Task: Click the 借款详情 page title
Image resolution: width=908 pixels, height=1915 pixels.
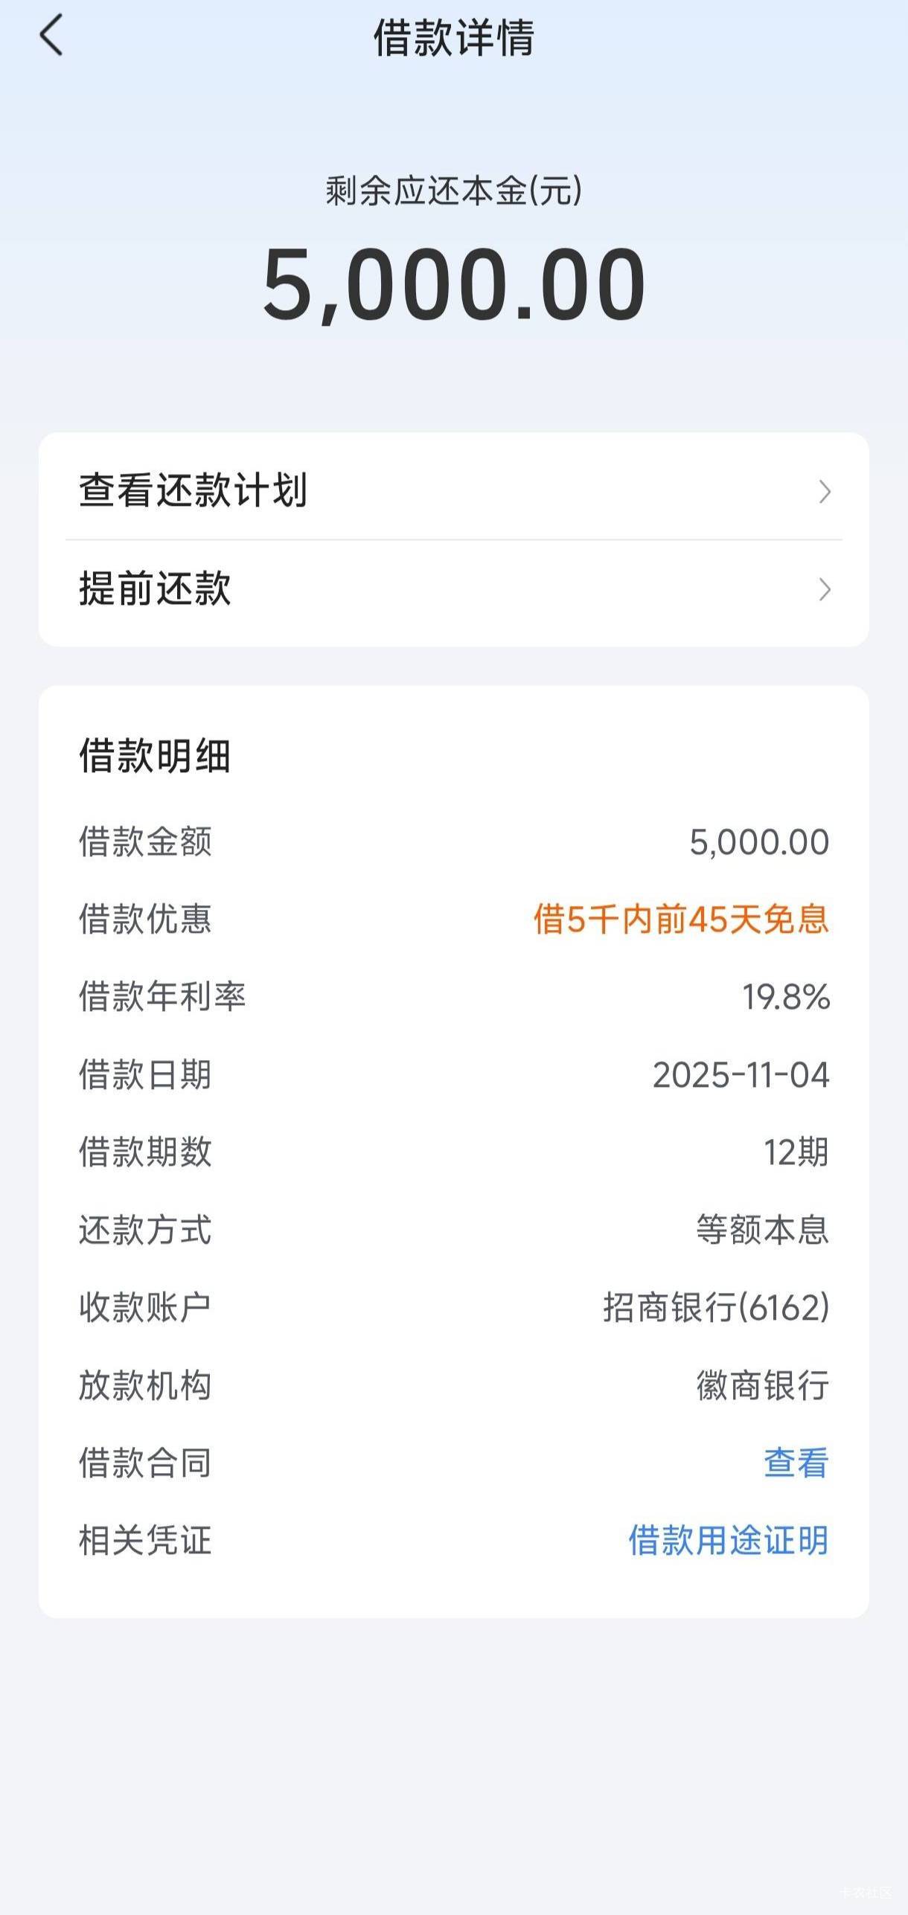Action: tap(453, 37)
